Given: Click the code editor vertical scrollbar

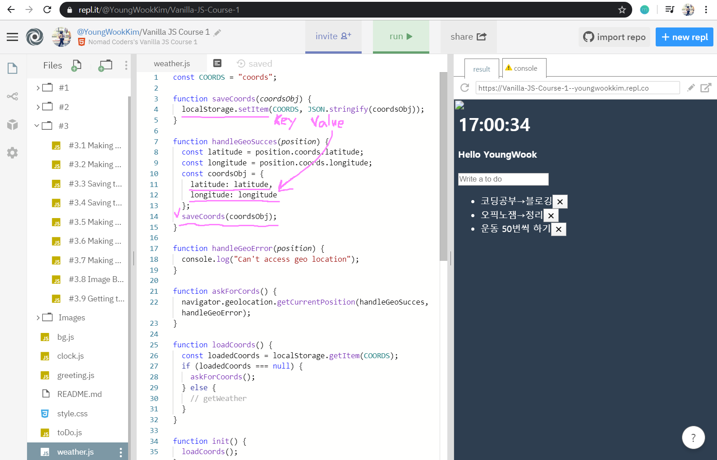Looking at the screenshot, I should (443, 167).
